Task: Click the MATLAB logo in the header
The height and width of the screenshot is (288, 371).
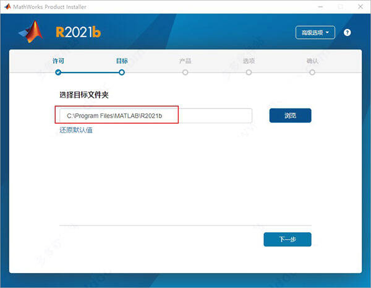Action: (33, 32)
